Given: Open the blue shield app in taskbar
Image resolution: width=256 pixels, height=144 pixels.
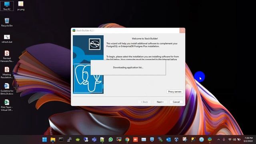Looking at the screenshot, I should (x=152, y=140).
